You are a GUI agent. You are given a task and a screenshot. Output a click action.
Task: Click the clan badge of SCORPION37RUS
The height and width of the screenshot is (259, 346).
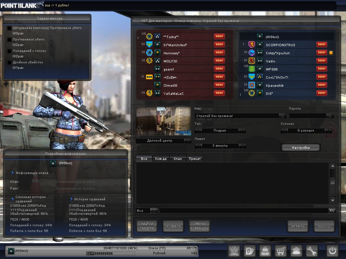252,45
